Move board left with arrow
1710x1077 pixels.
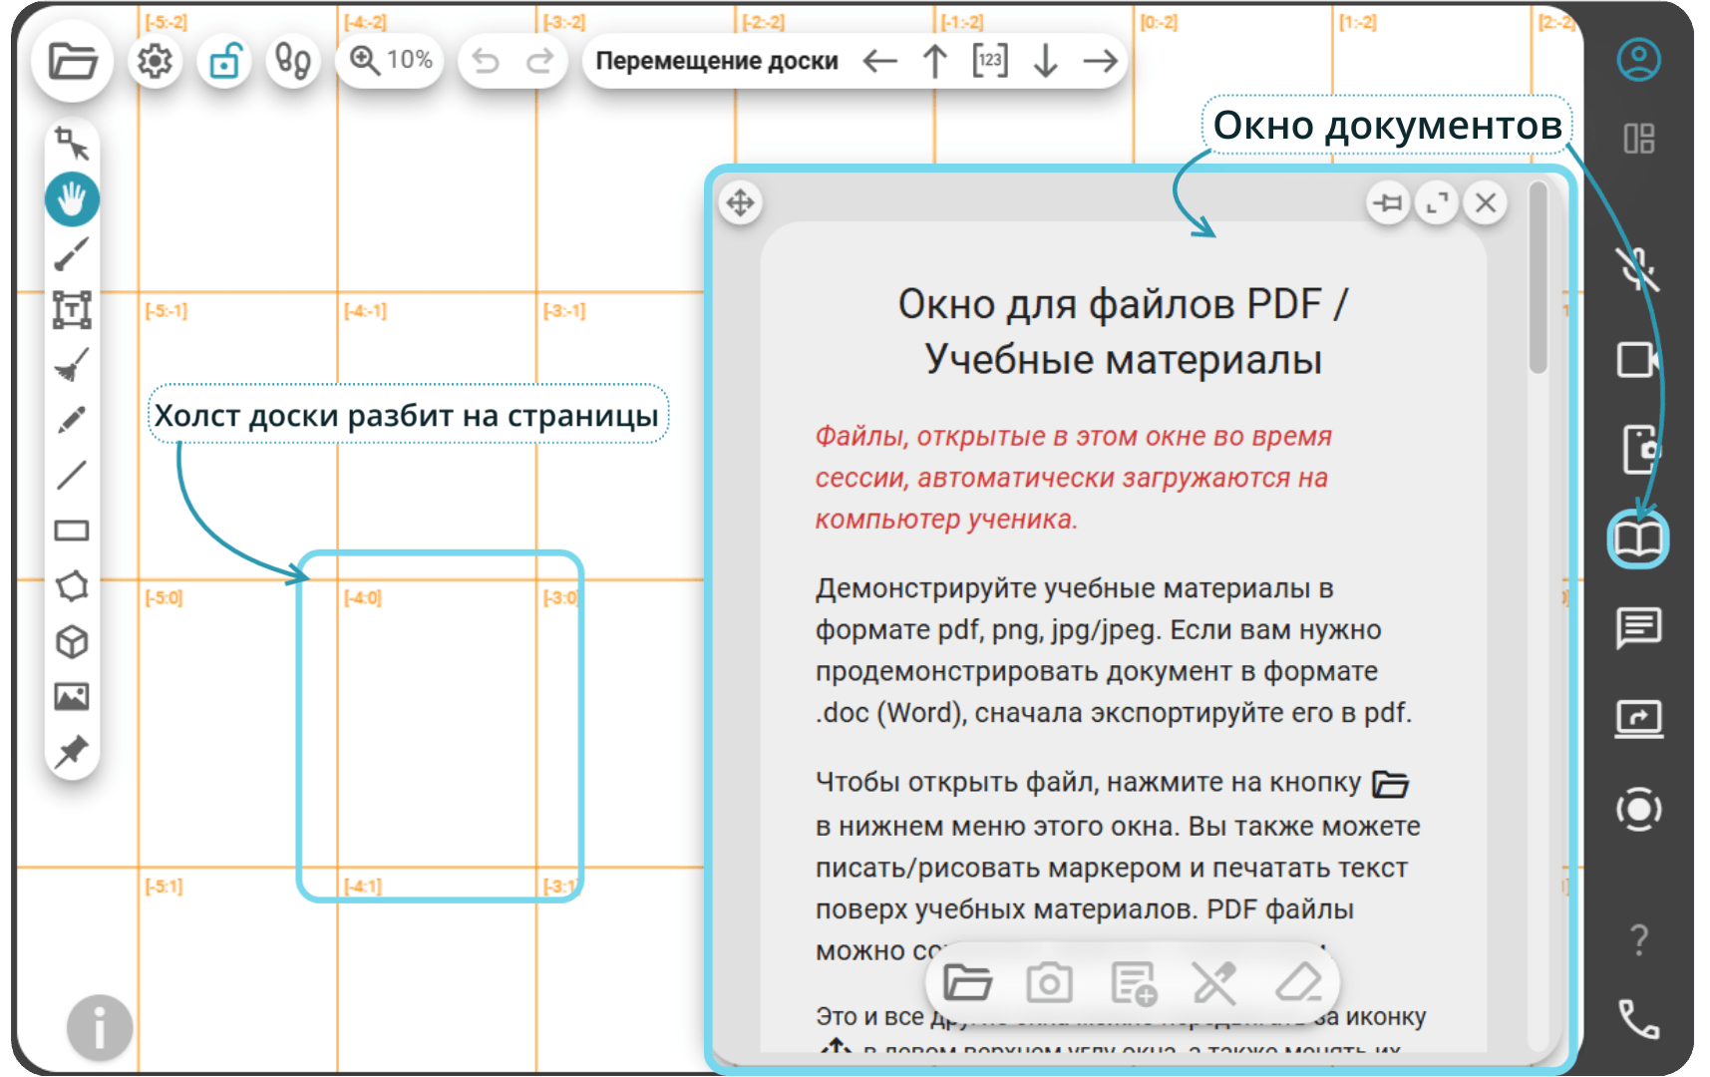pos(879,61)
